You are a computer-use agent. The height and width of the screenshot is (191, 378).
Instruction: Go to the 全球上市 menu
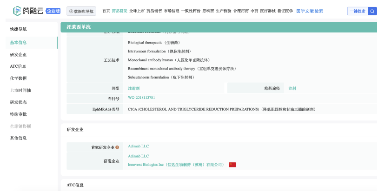click(137, 11)
